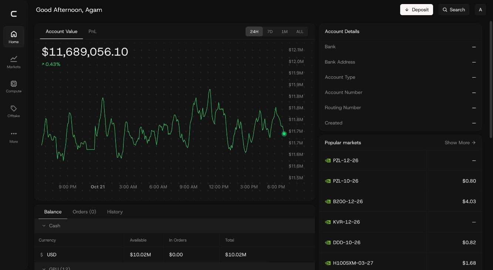Click the page vertical scrollbar
The width and height of the screenshot is (493, 270).
click(x=491, y=79)
